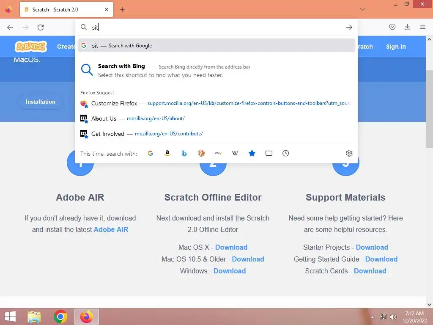Open the Firefox hamburger menu
This screenshot has height=325, width=433.
[x=422, y=27]
